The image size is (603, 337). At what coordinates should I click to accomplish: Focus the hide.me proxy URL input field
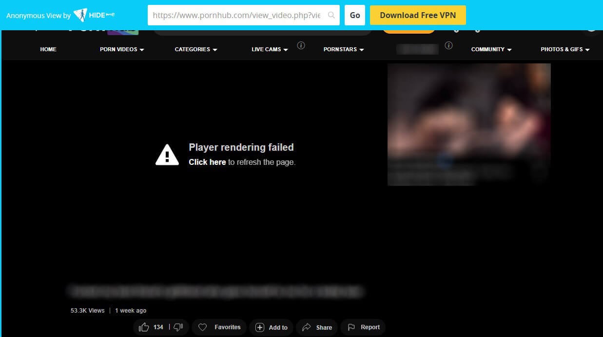pos(244,15)
